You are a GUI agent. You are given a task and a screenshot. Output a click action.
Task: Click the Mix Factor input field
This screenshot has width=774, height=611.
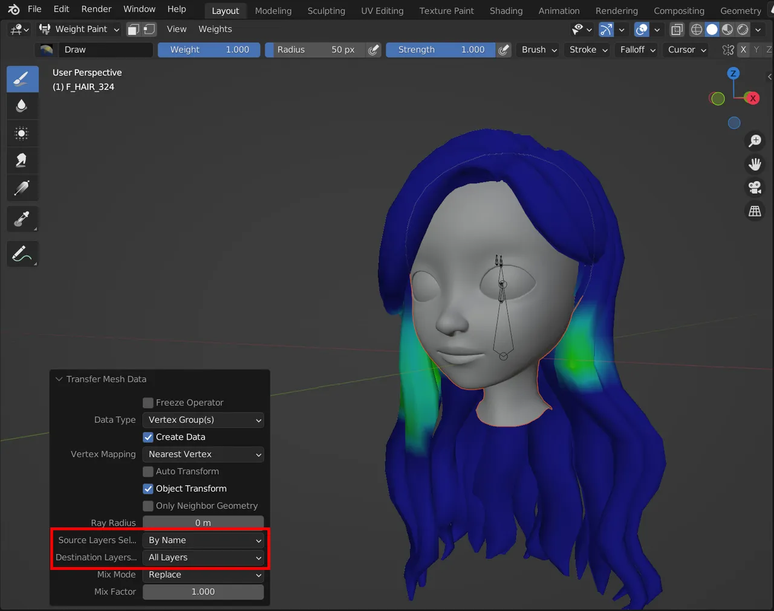click(203, 592)
